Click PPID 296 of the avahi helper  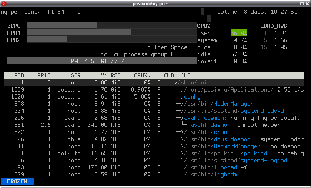pos(46,125)
